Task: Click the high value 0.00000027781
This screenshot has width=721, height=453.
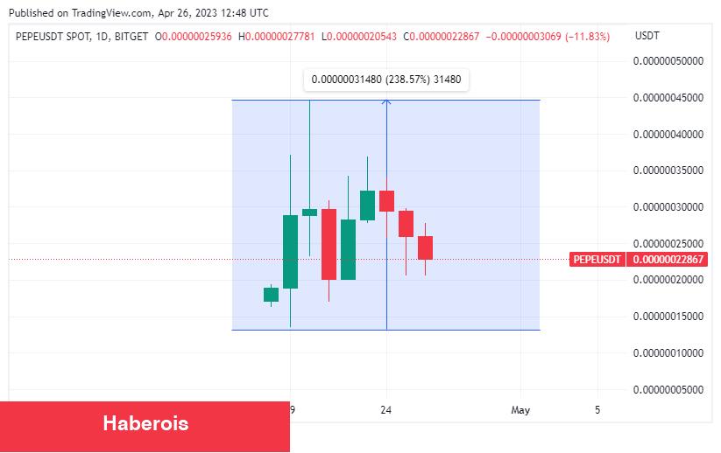Action: pos(279,36)
